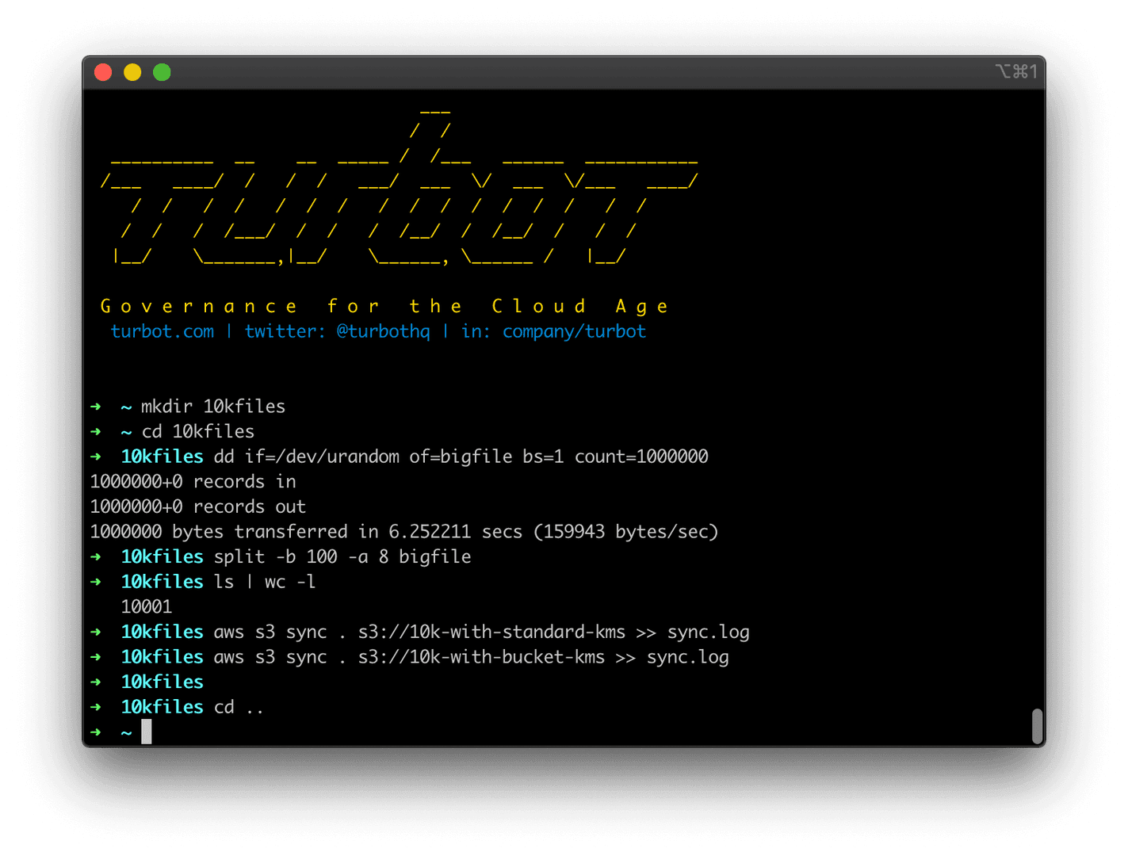This screenshot has width=1128, height=856.
Task: Click 'sync.log' on the bucket-kms sync line
Action: 687,657
